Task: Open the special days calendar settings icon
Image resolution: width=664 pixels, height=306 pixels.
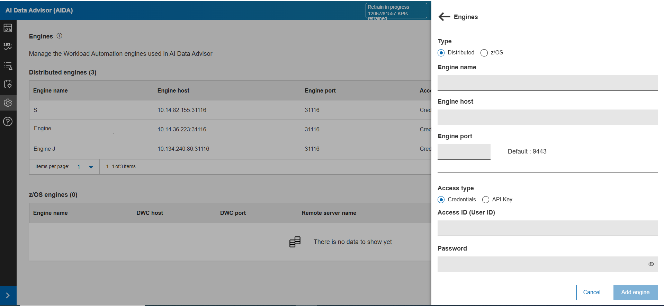Action: click(x=8, y=84)
